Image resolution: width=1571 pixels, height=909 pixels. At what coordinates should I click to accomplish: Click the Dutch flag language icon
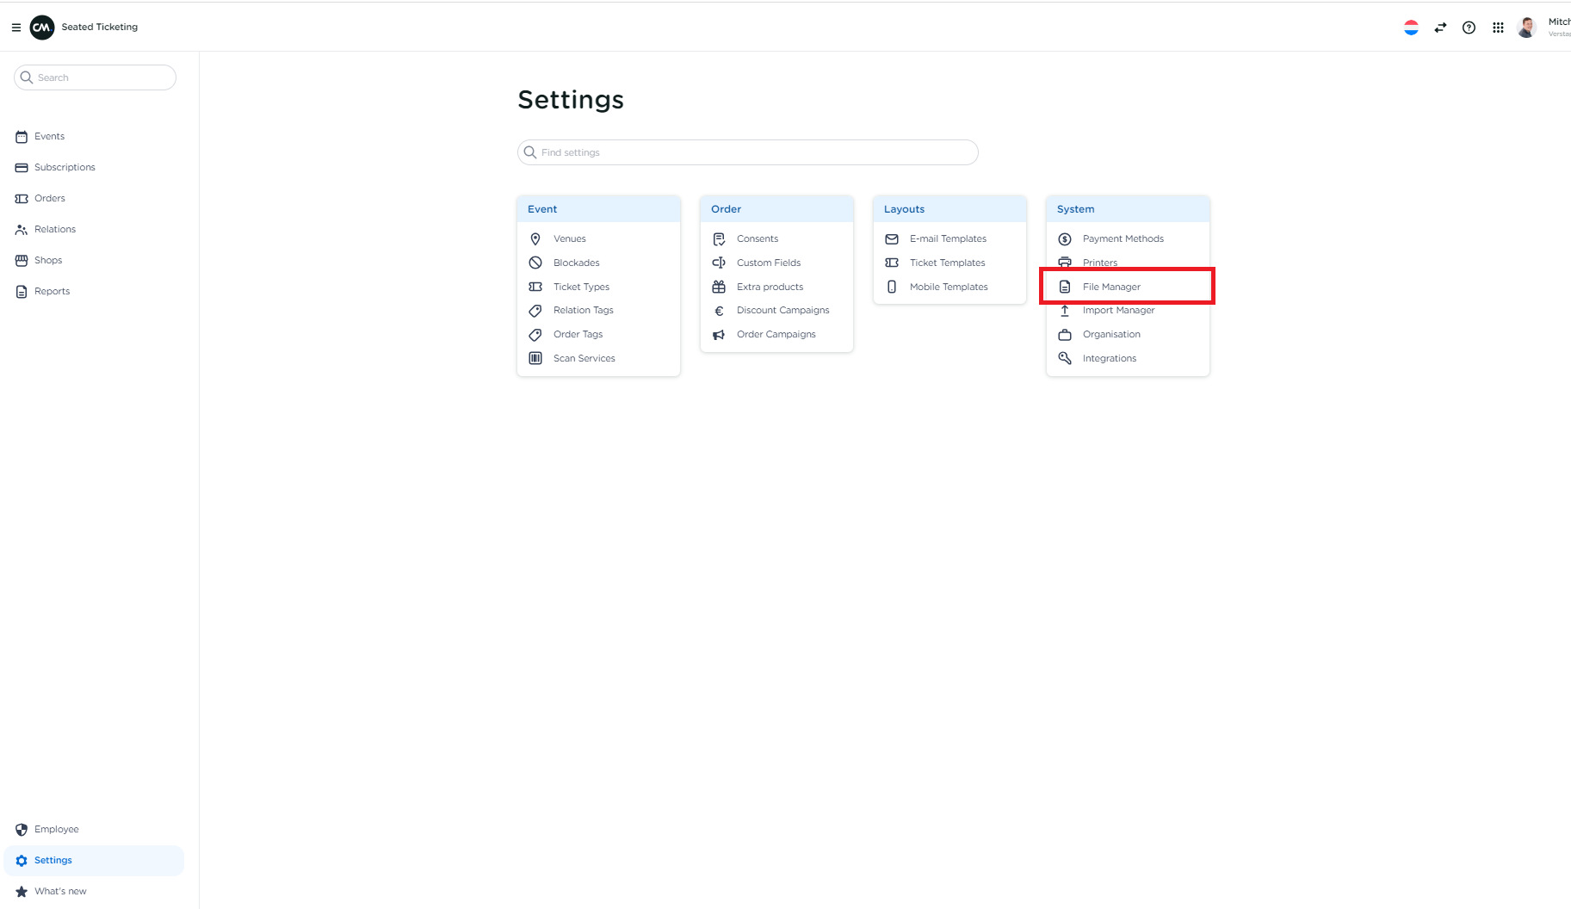coord(1411,27)
